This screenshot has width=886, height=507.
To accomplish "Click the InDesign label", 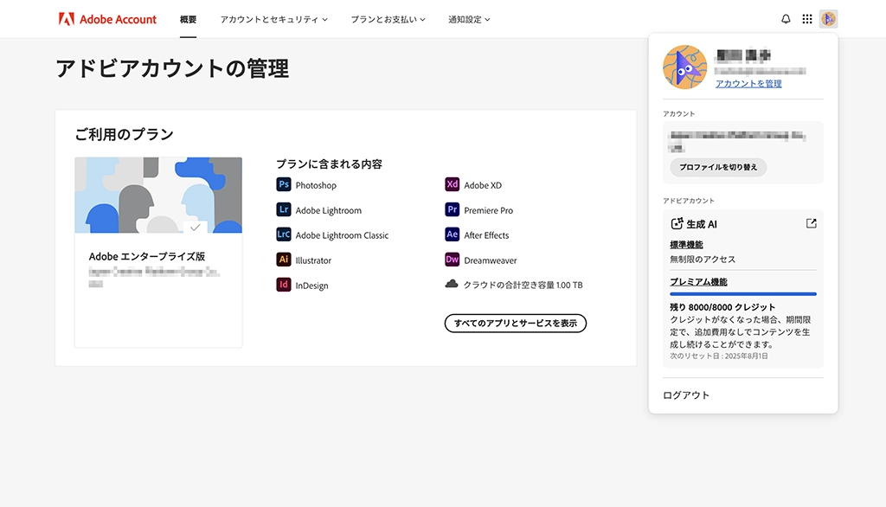I will point(311,286).
